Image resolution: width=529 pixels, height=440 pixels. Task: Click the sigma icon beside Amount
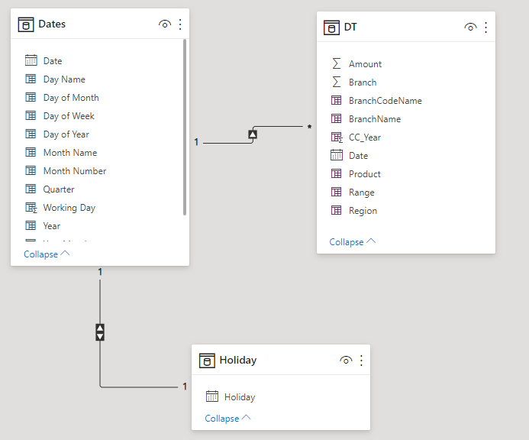(x=337, y=63)
